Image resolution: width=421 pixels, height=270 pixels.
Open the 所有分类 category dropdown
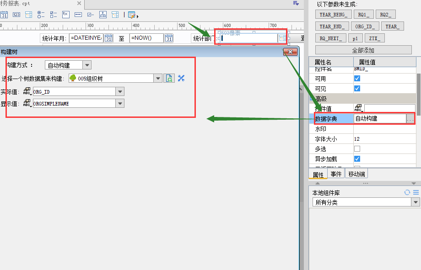tap(416, 202)
